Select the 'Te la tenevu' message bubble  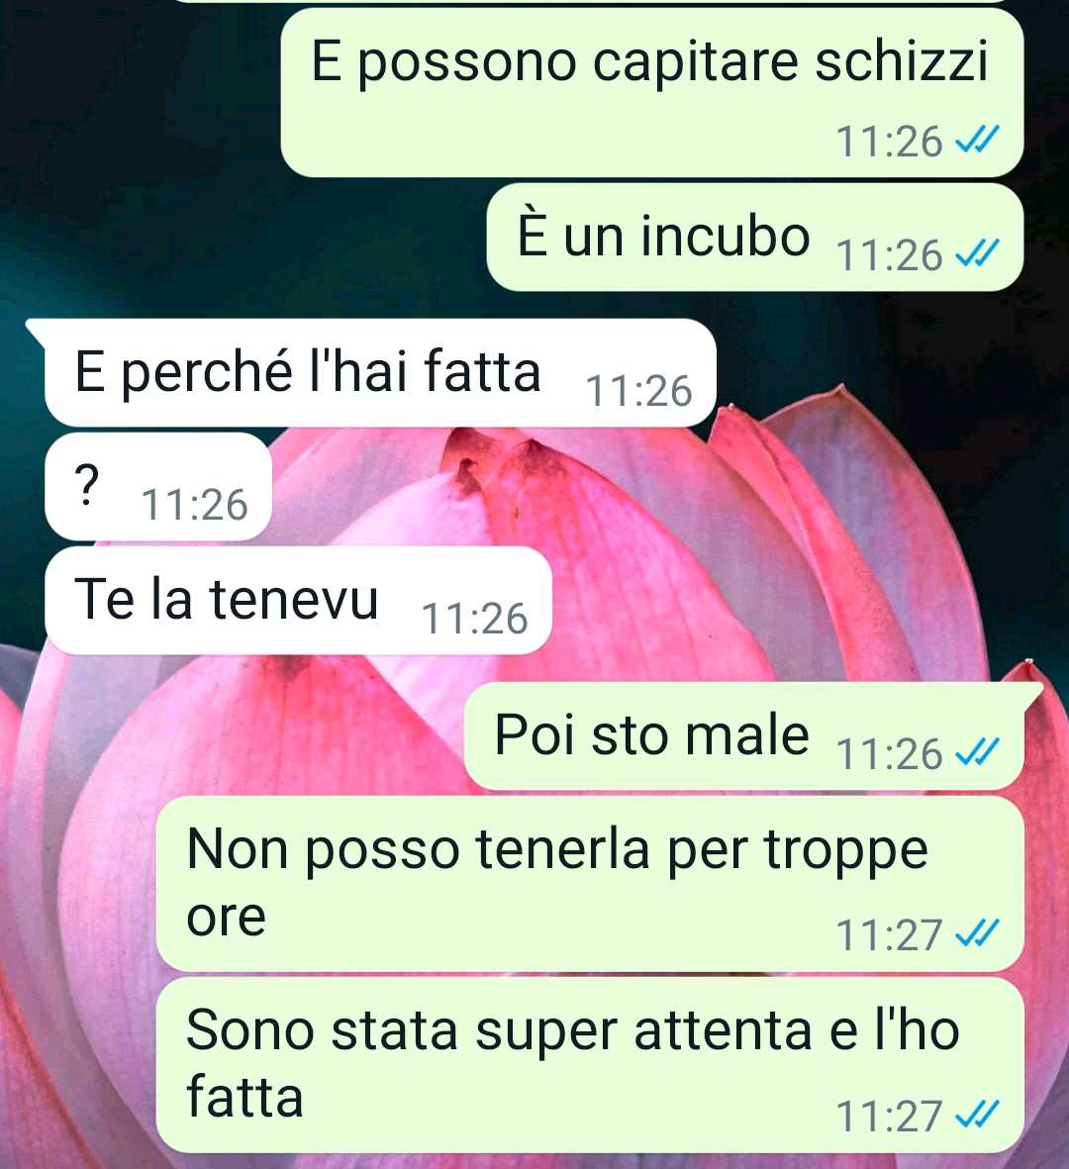pos(298,600)
